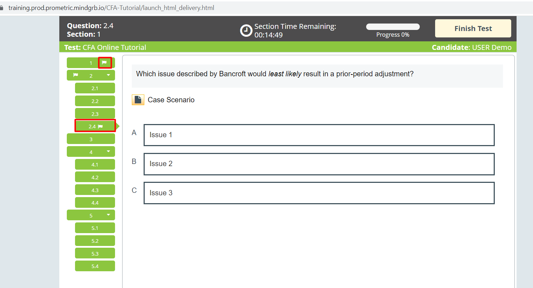
Task: Click the browser URL address field
Action: click(x=111, y=7)
